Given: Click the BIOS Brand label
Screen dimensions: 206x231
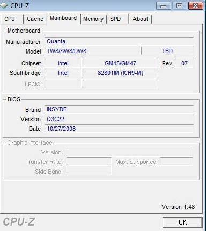Looking at the screenshot, I should point(33,110).
